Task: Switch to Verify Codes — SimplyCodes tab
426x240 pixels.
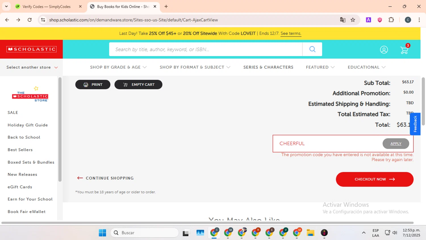Action: pyautogui.click(x=47, y=7)
